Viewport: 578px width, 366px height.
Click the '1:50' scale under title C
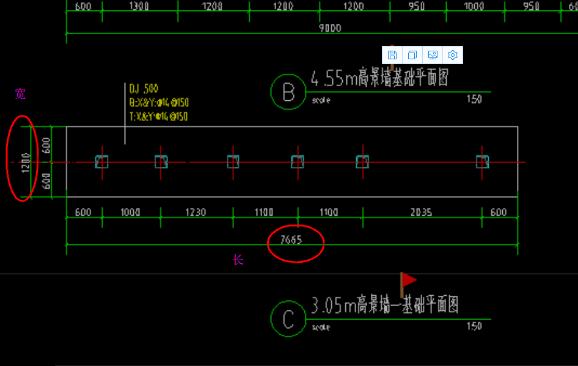tap(474, 326)
